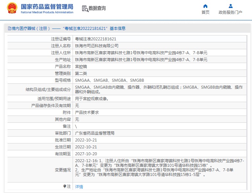Open the 数据查询 text label
This screenshot has height=193, width=252.
point(97,9)
